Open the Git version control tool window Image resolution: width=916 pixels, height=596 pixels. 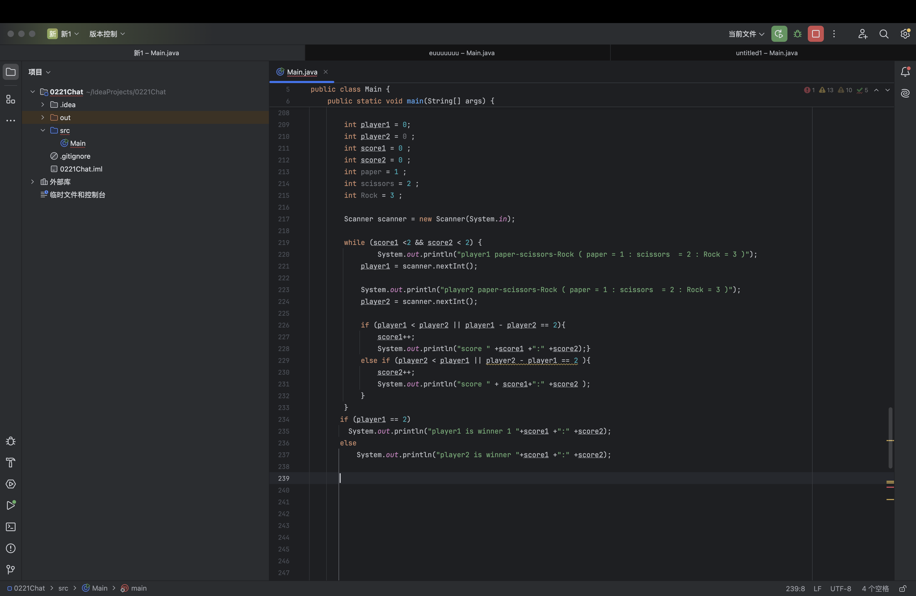11,569
